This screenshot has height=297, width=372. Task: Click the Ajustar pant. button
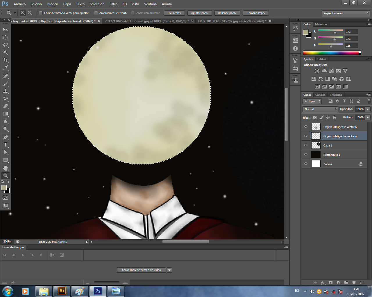(x=200, y=13)
